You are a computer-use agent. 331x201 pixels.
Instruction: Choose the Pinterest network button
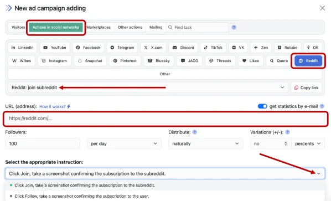(125, 61)
